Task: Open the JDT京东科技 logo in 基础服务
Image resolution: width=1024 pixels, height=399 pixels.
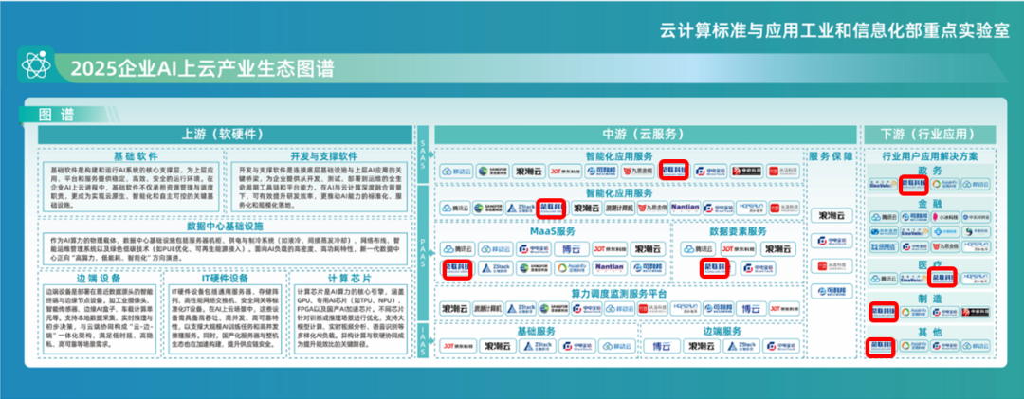Action: point(457,346)
